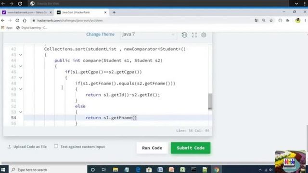The width and height of the screenshot is (308, 173).
Task: Click Change Theme link
Action: click(100, 34)
